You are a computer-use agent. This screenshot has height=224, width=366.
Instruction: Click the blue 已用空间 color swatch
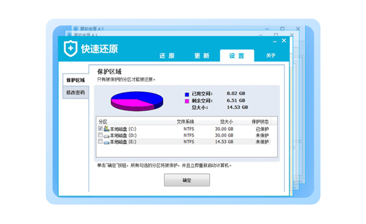pyautogui.click(x=187, y=94)
